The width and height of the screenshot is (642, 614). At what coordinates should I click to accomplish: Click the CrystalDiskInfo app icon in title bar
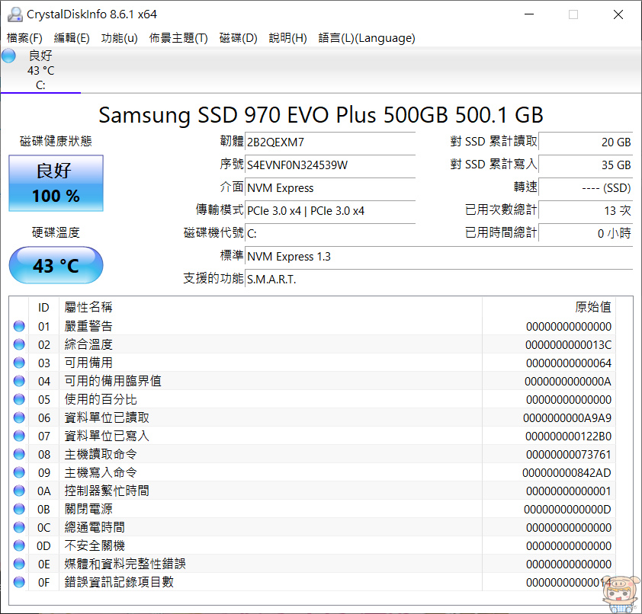coord(14,14)
